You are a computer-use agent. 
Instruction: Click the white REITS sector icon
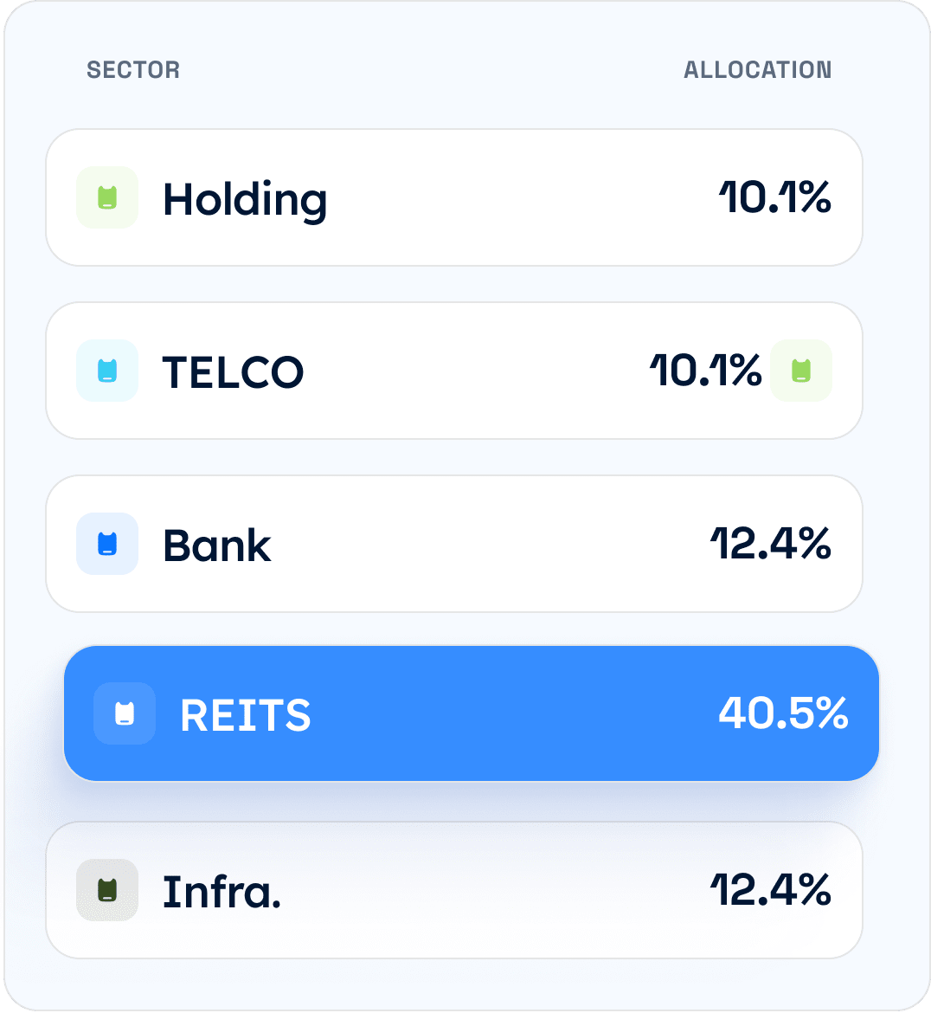125,713
